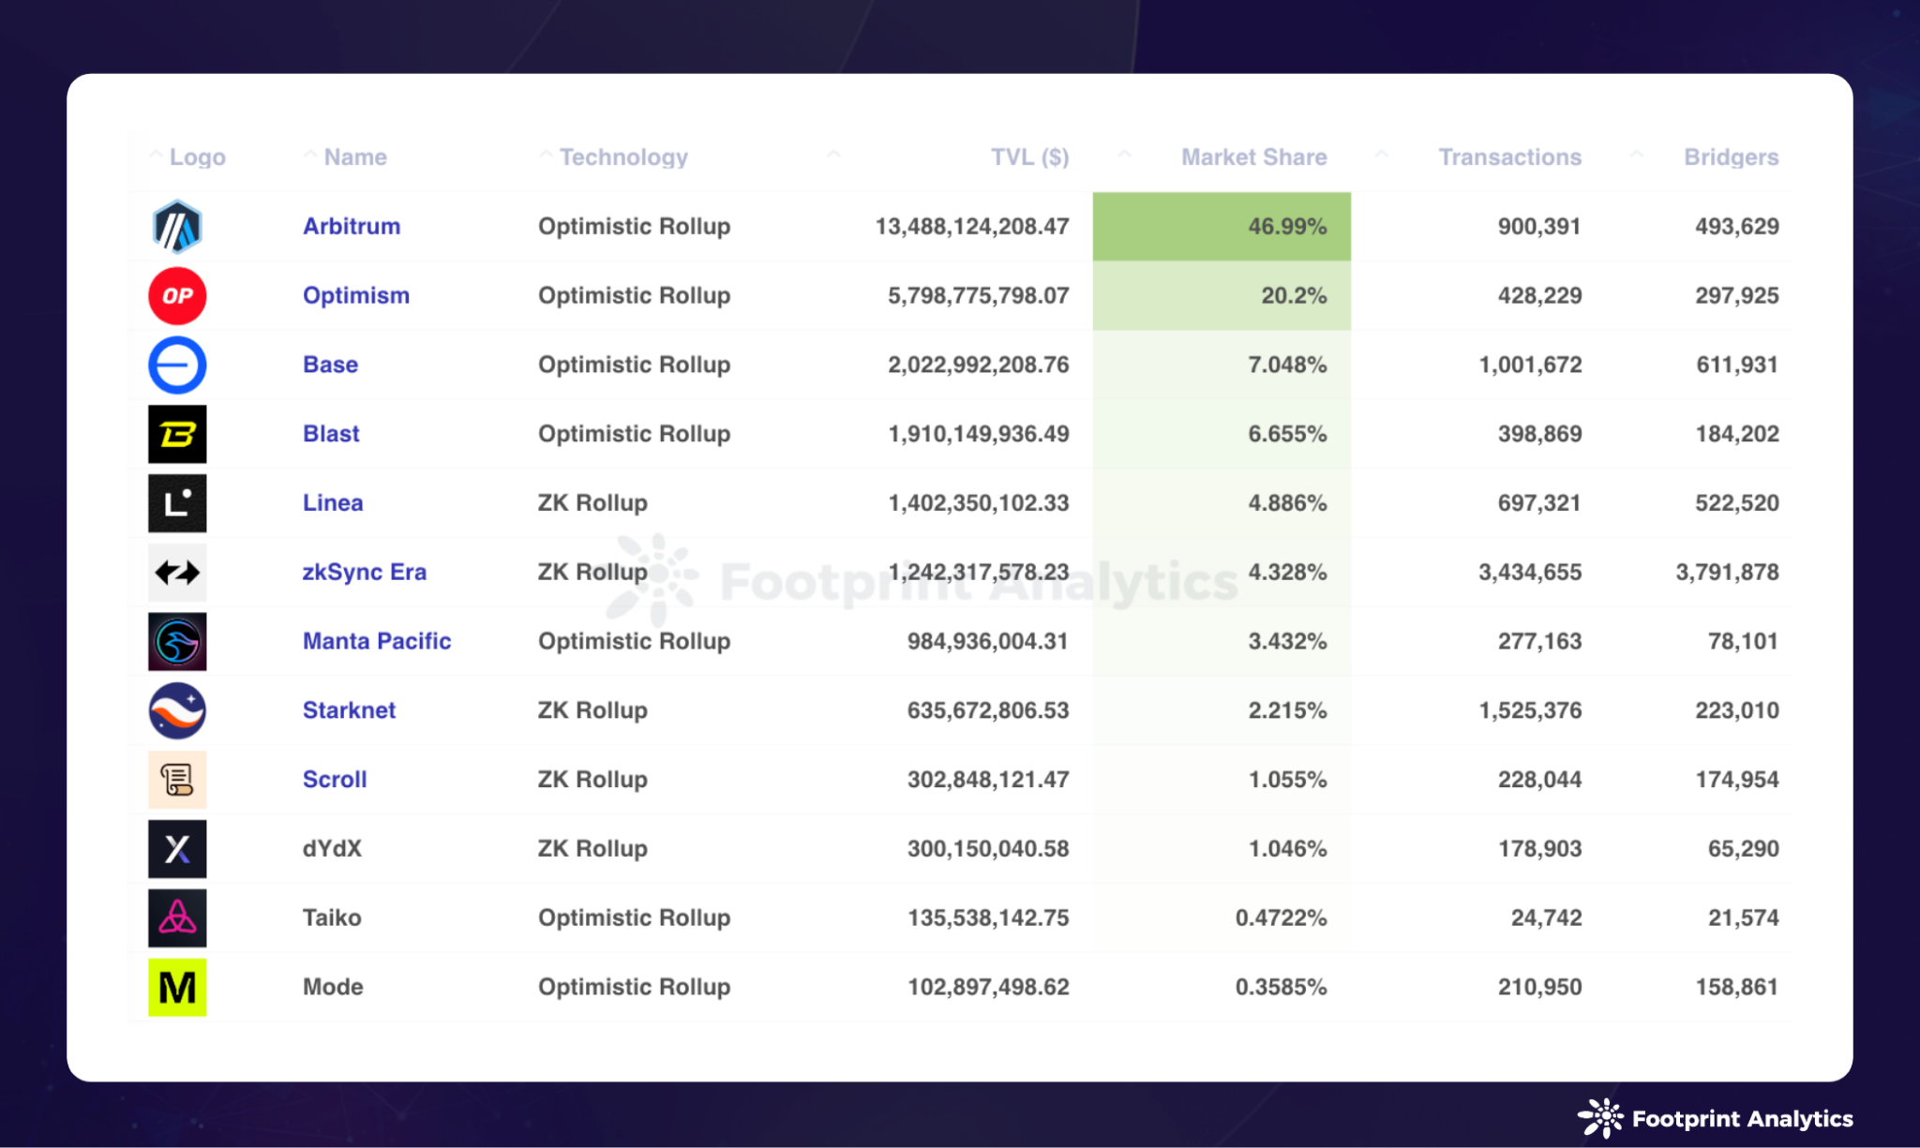This screenshot has width=1920, height=1148.
Task: Sort by Market Share column header
Action: tap(1253, 157)
